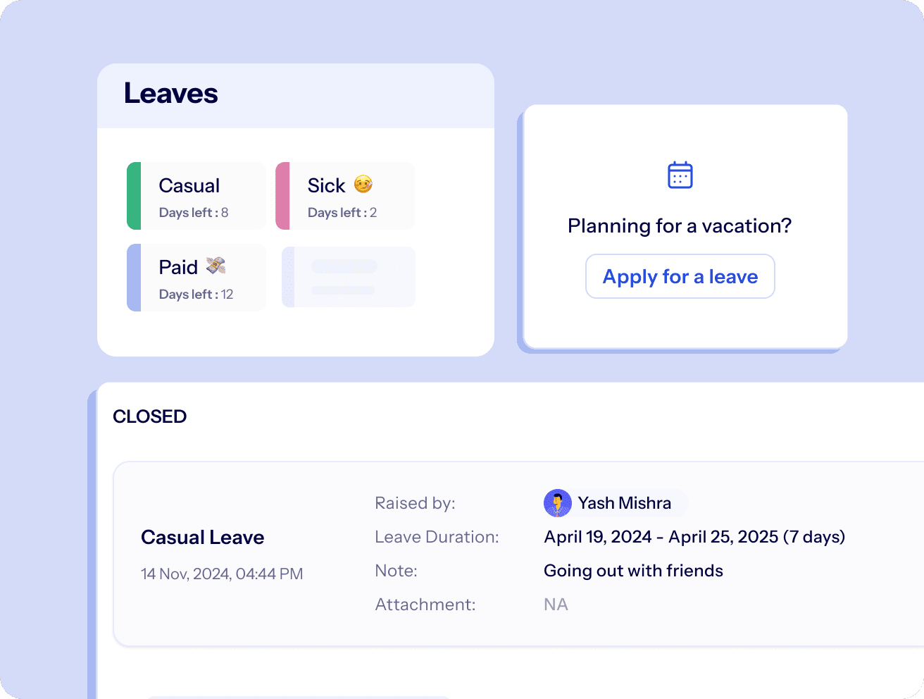Click the green Casual color bar

pos(134,196)
